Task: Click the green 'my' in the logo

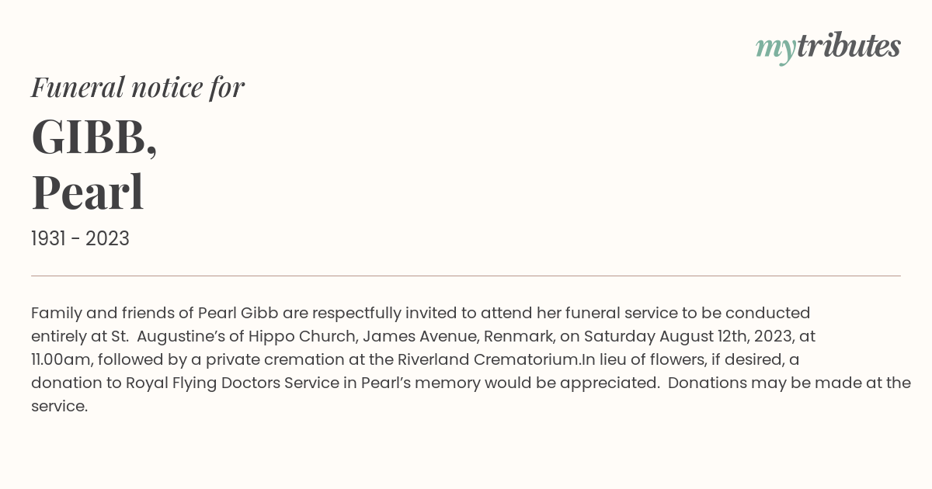Action: pos(775,50)
